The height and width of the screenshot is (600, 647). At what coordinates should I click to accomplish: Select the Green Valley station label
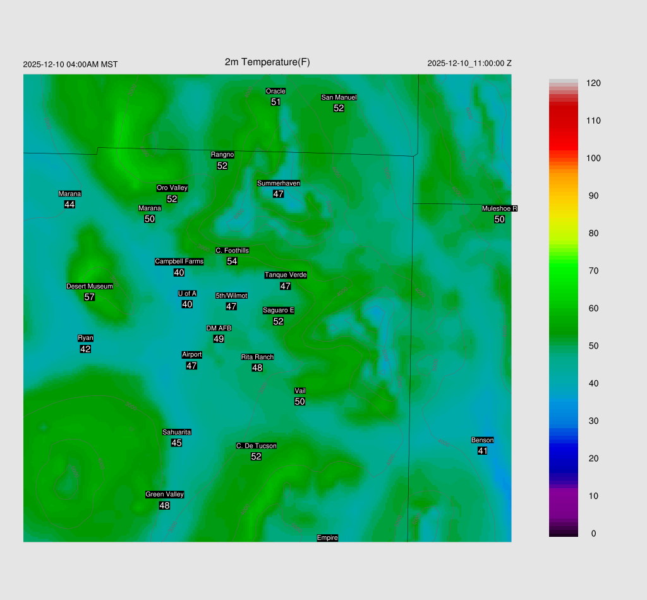164,495
